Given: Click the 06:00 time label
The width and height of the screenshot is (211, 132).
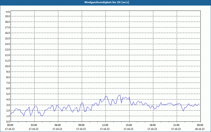Looking at the screenshot, I should [58, 125].
